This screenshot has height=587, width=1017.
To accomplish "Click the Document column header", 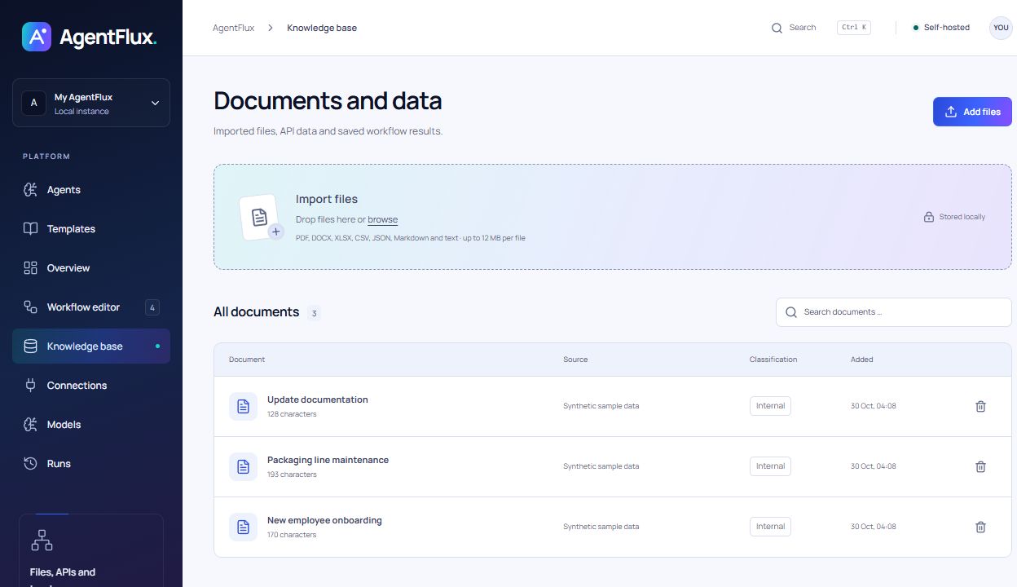I will [247, 360].
